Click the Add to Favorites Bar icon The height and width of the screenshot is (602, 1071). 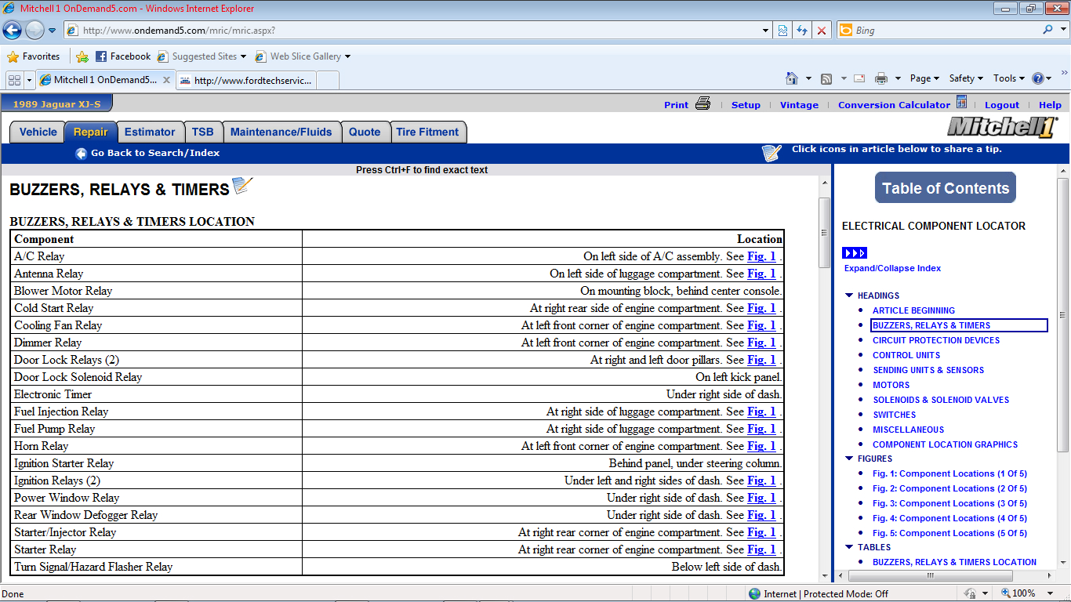coord(82,56)
